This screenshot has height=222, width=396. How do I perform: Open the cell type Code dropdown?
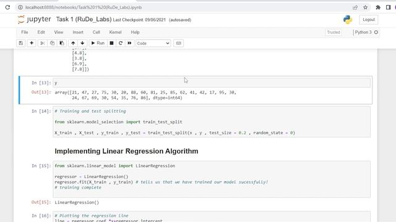pyautogui.click(x=153, y=43)
